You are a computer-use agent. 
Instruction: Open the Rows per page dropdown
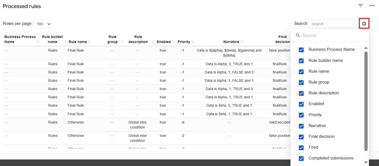[x=42, y=24]
